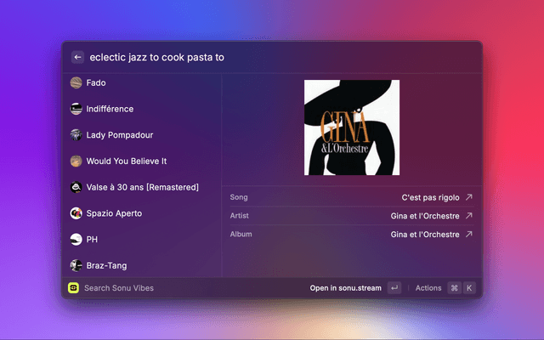Open the Album row link arrow
This screenshot has height=340, width=544.
tap(468, 234)
